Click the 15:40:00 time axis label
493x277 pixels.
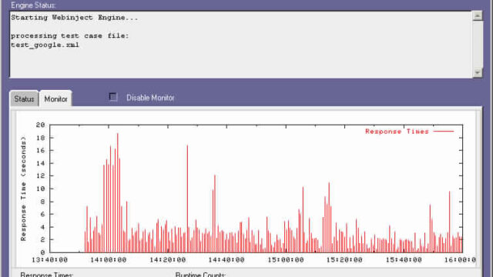[x=404, y=260]
